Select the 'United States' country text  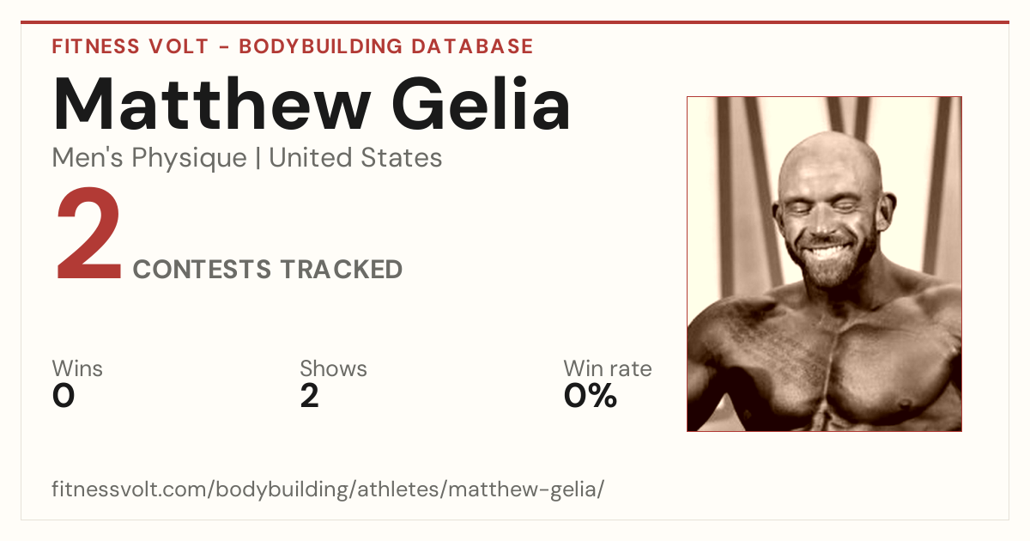(x=355, y=158)
